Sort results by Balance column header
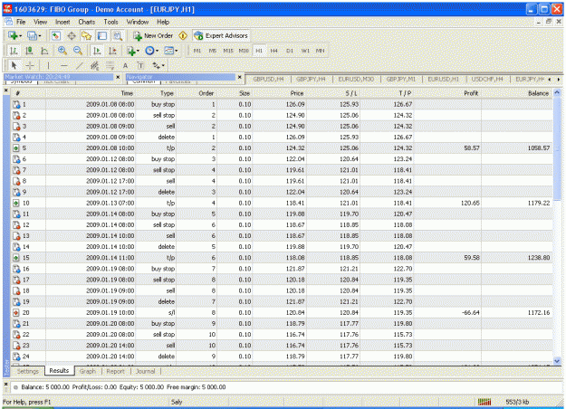 point(538,93)
